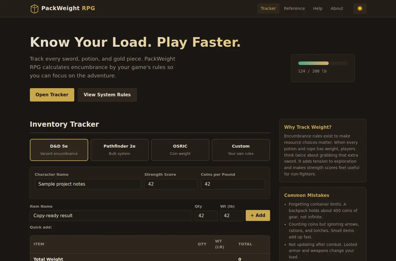The width and height of the screenshot is (396, 261).
Task: Select the D&D 5e system option
Action: click(59, 150)
